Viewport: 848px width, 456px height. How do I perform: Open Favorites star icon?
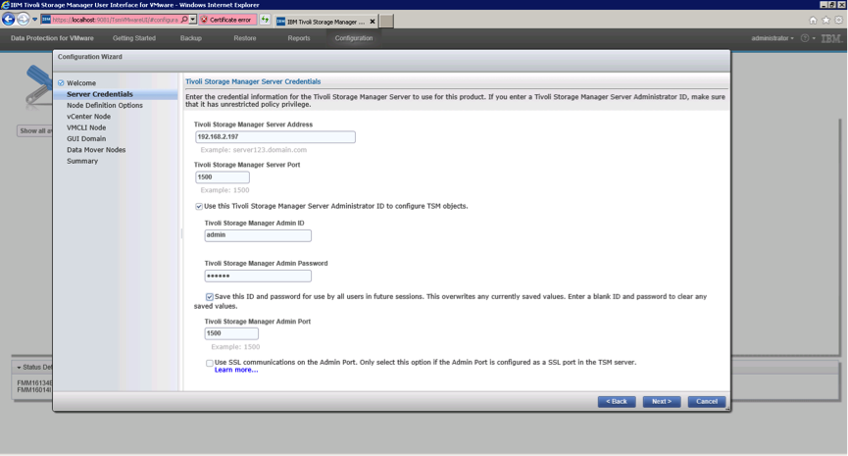(x=825, y=20)
